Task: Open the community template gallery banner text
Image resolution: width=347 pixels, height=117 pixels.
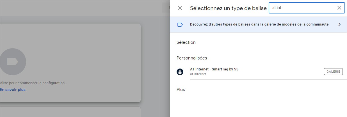Action: click(x=259, y=25)
